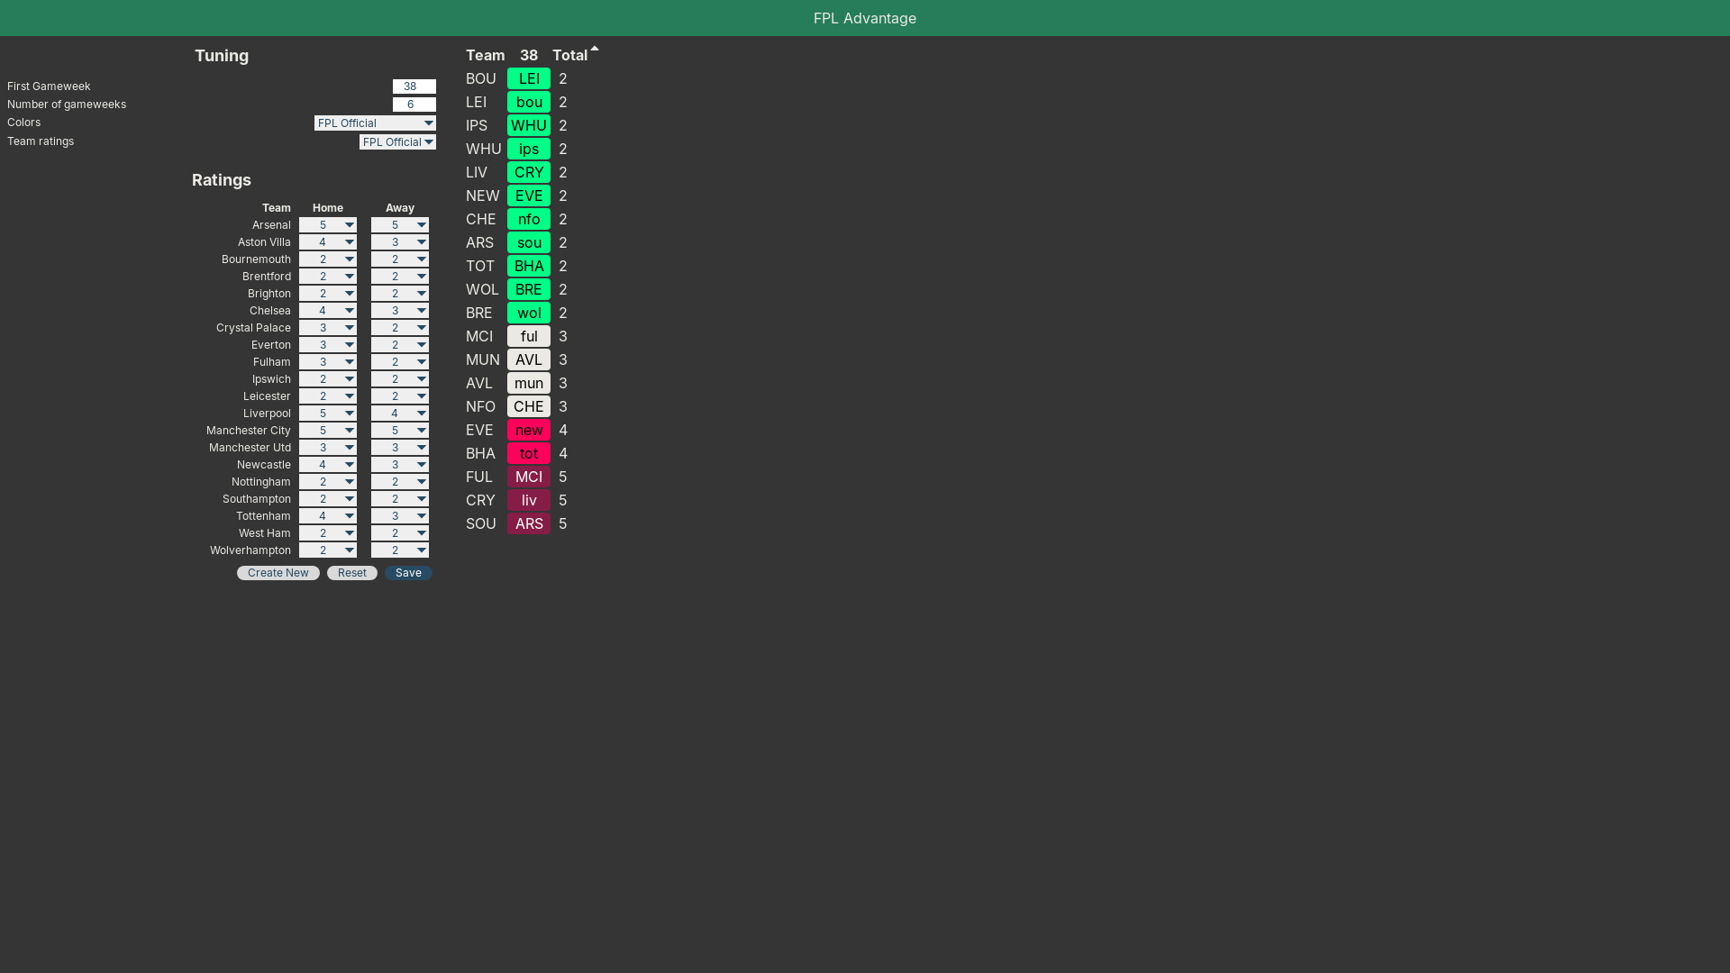Open Fulham away rating dropdown
Viewport: 1730px width, 973px height.
point(400,362)
